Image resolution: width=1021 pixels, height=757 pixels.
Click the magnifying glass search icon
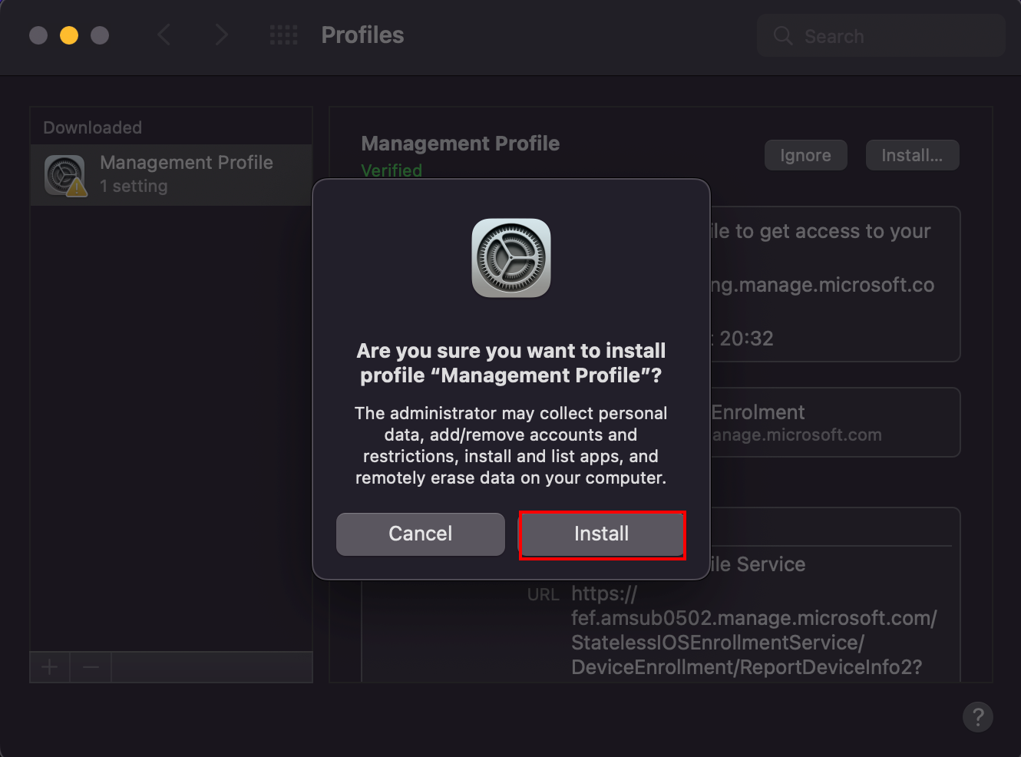[x=782, y=36]
